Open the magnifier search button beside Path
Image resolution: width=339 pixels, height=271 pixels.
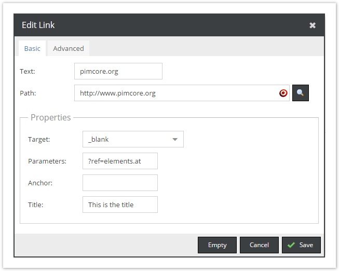300,93
